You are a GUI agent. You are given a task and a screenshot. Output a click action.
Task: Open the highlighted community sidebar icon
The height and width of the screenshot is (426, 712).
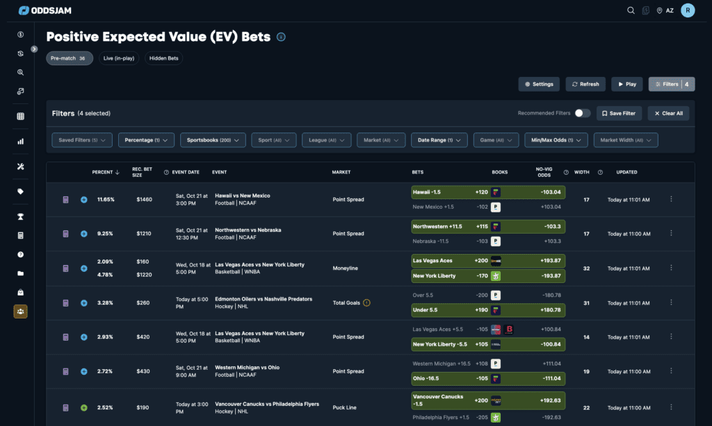coord(20,312)
